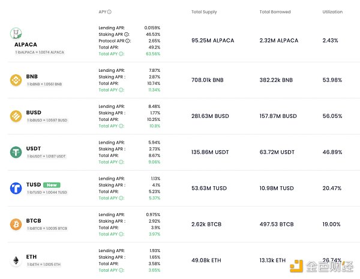
Task: Click info icon beside BNB Total APY
Action: (121, 90)
